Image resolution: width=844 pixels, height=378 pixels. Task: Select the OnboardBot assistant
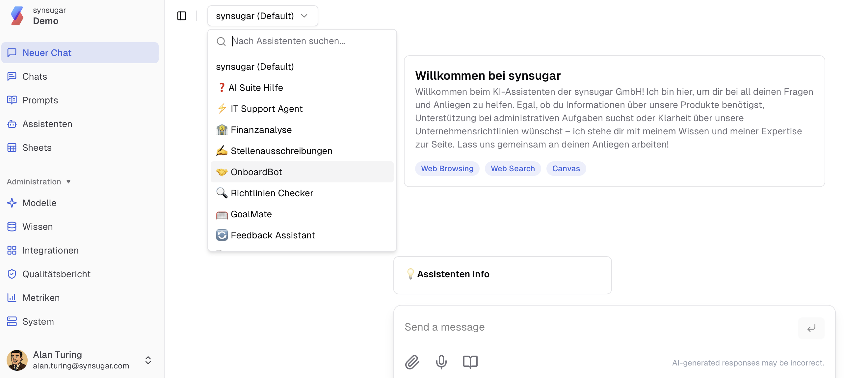[256, 172]
